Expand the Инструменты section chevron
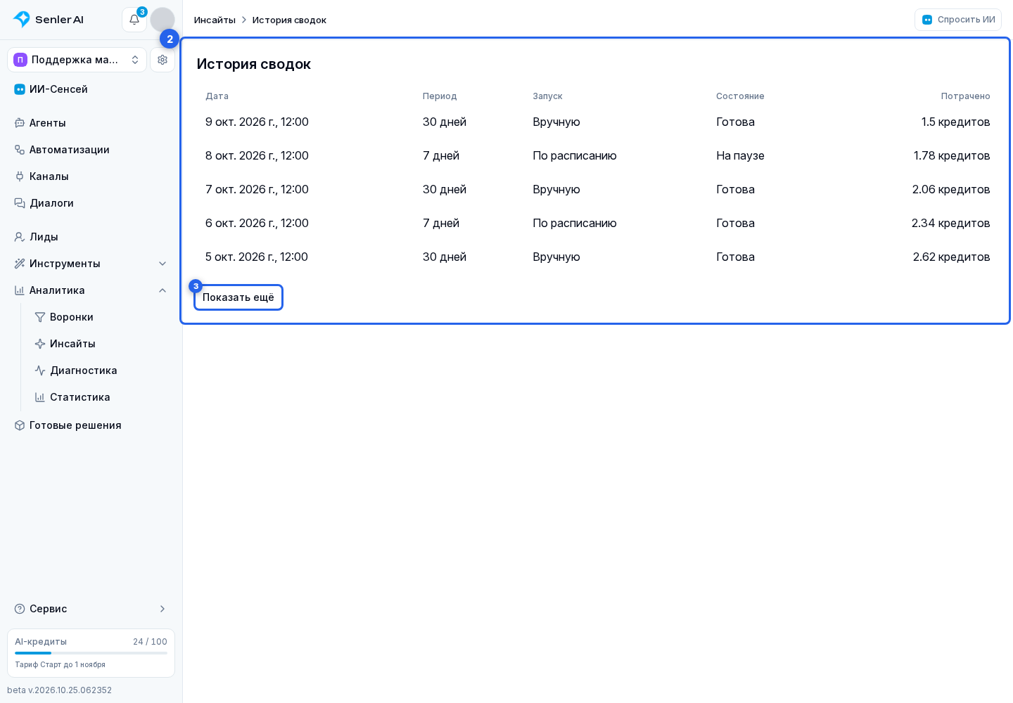Image resolution: width=1013 pixels, height=703 pixels. tap(163, 264)
